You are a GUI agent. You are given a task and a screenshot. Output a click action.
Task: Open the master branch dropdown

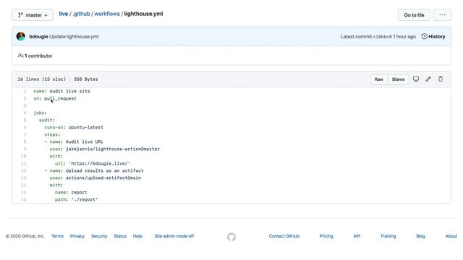click(33, 15)
